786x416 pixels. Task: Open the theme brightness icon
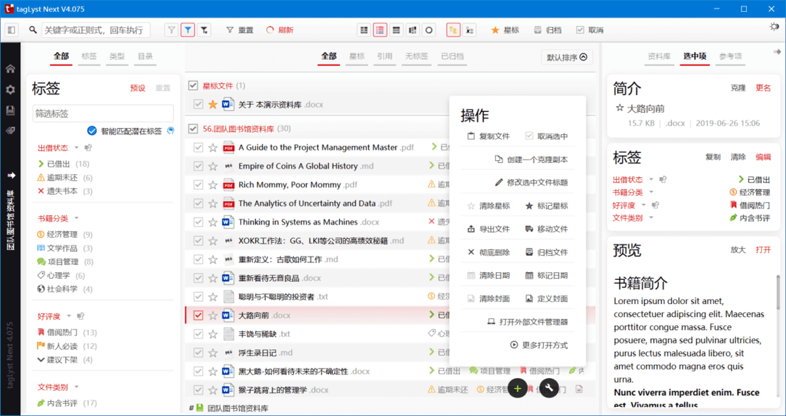[x=774, y=27]
